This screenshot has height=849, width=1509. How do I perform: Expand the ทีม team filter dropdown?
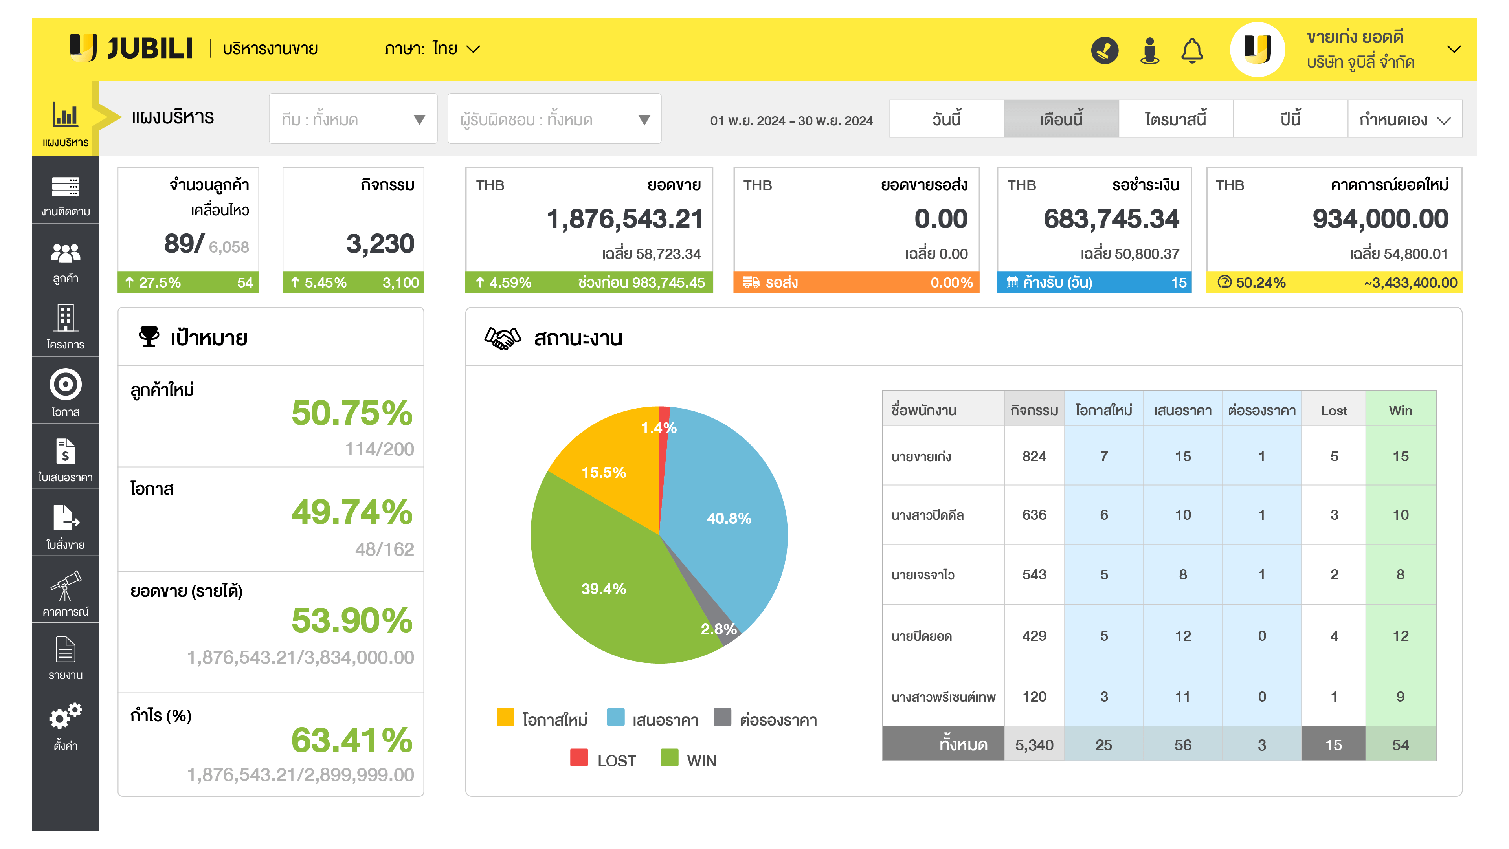click(x=353, y=119)
